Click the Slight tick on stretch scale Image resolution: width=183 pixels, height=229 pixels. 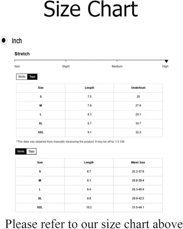point(66,60)
